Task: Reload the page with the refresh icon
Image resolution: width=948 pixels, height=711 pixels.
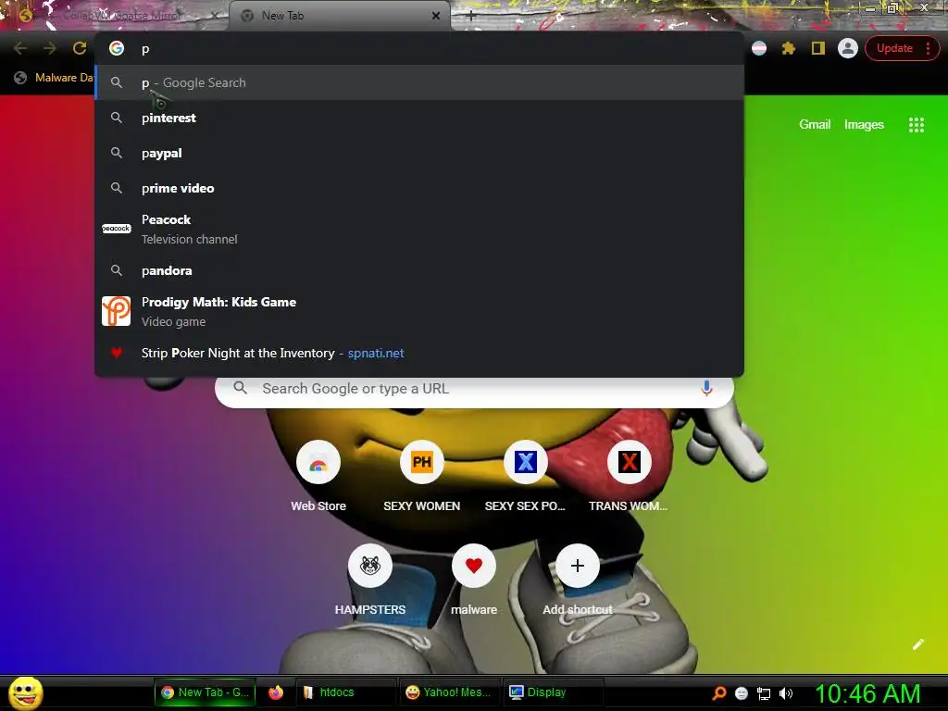Action: click(x=80, y=48)
